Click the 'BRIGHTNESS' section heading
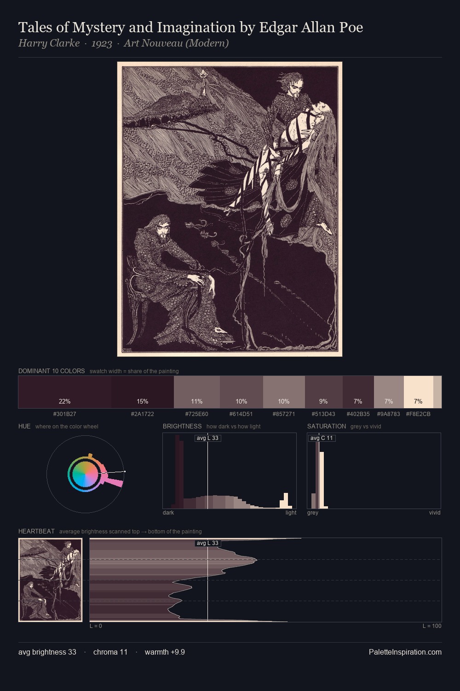Viewport: 460px width, 691px height. (x=182, y=426)
